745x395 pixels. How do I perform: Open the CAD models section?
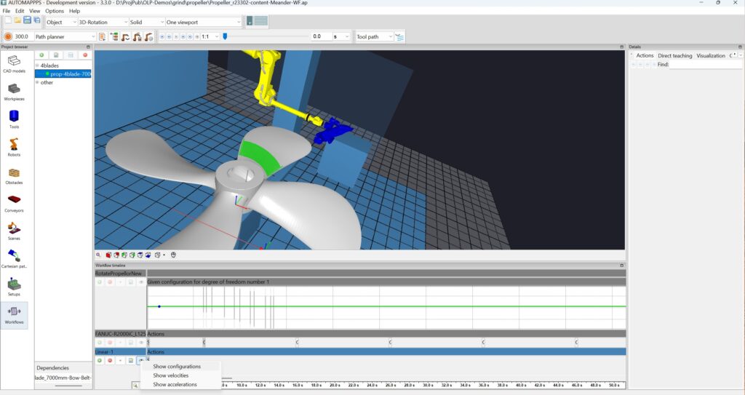click(15, 64)
